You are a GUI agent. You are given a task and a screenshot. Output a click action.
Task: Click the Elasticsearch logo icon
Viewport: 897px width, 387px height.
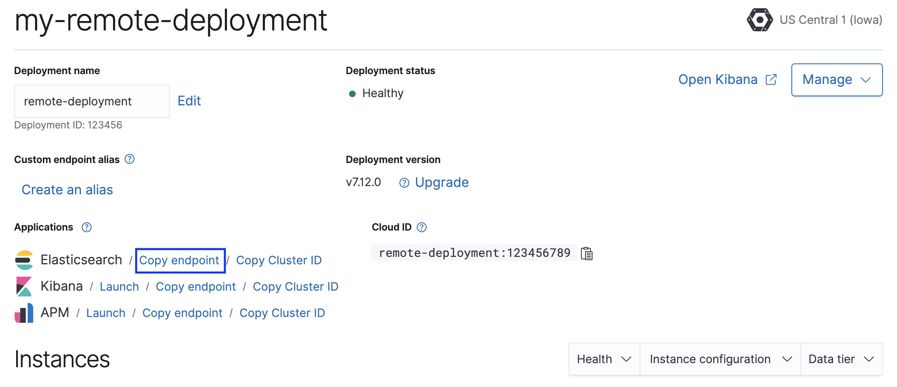click(24, 260)
